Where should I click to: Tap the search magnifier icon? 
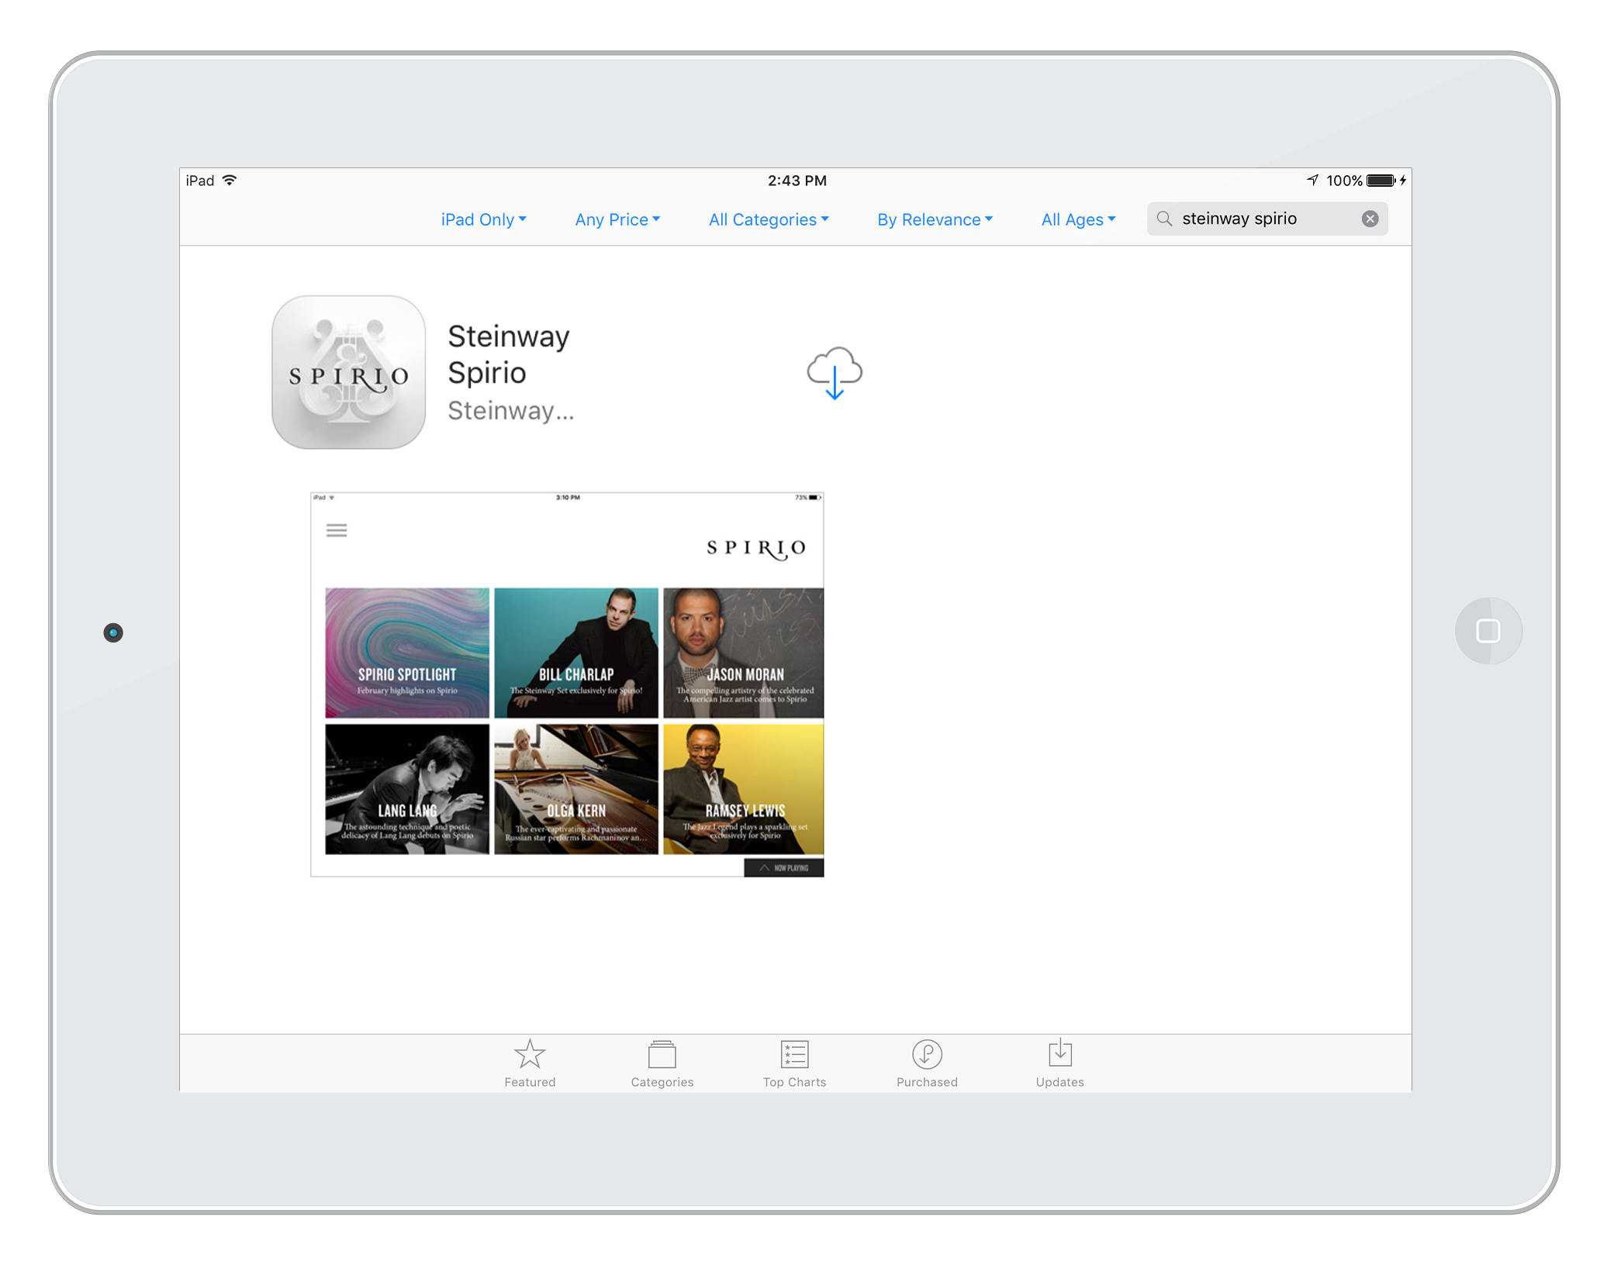pyautogui.click(x=1164, y=219)
